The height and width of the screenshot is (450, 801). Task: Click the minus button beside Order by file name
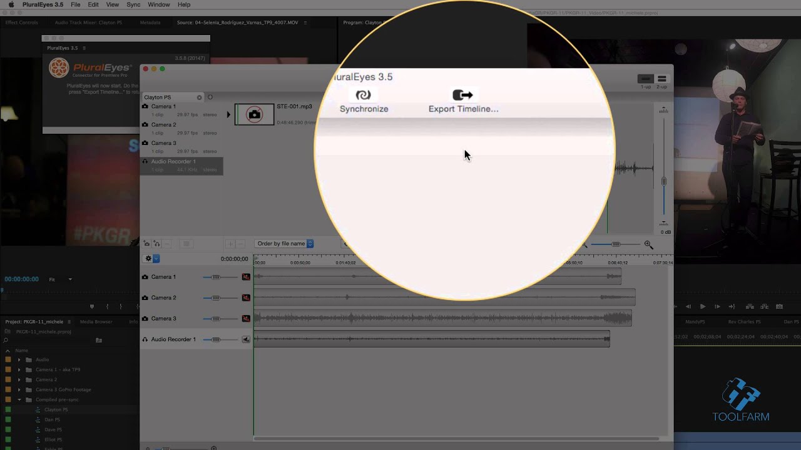[x=240, y=244]
